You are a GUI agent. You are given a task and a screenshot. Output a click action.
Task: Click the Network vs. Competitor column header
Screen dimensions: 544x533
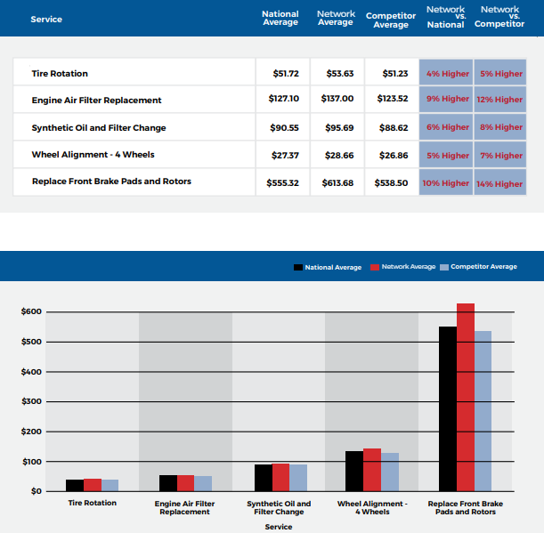(x=499, y=18)
